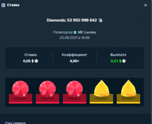The height and width of the screenshot is (124, 152).
Task: Click the Litecoin coin icon beside 0,21 $
Action: pyautogui.click(x=124, y=61)
